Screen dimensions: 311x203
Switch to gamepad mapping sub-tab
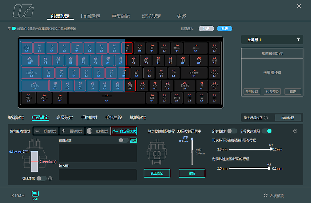89,118
